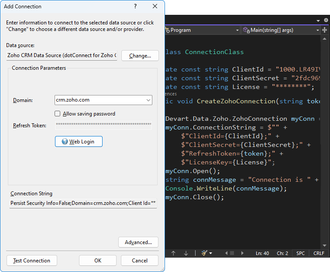Open the Main(string[] args) member dropdown
This screenshot has height=272, width=330.
[318, 30]
